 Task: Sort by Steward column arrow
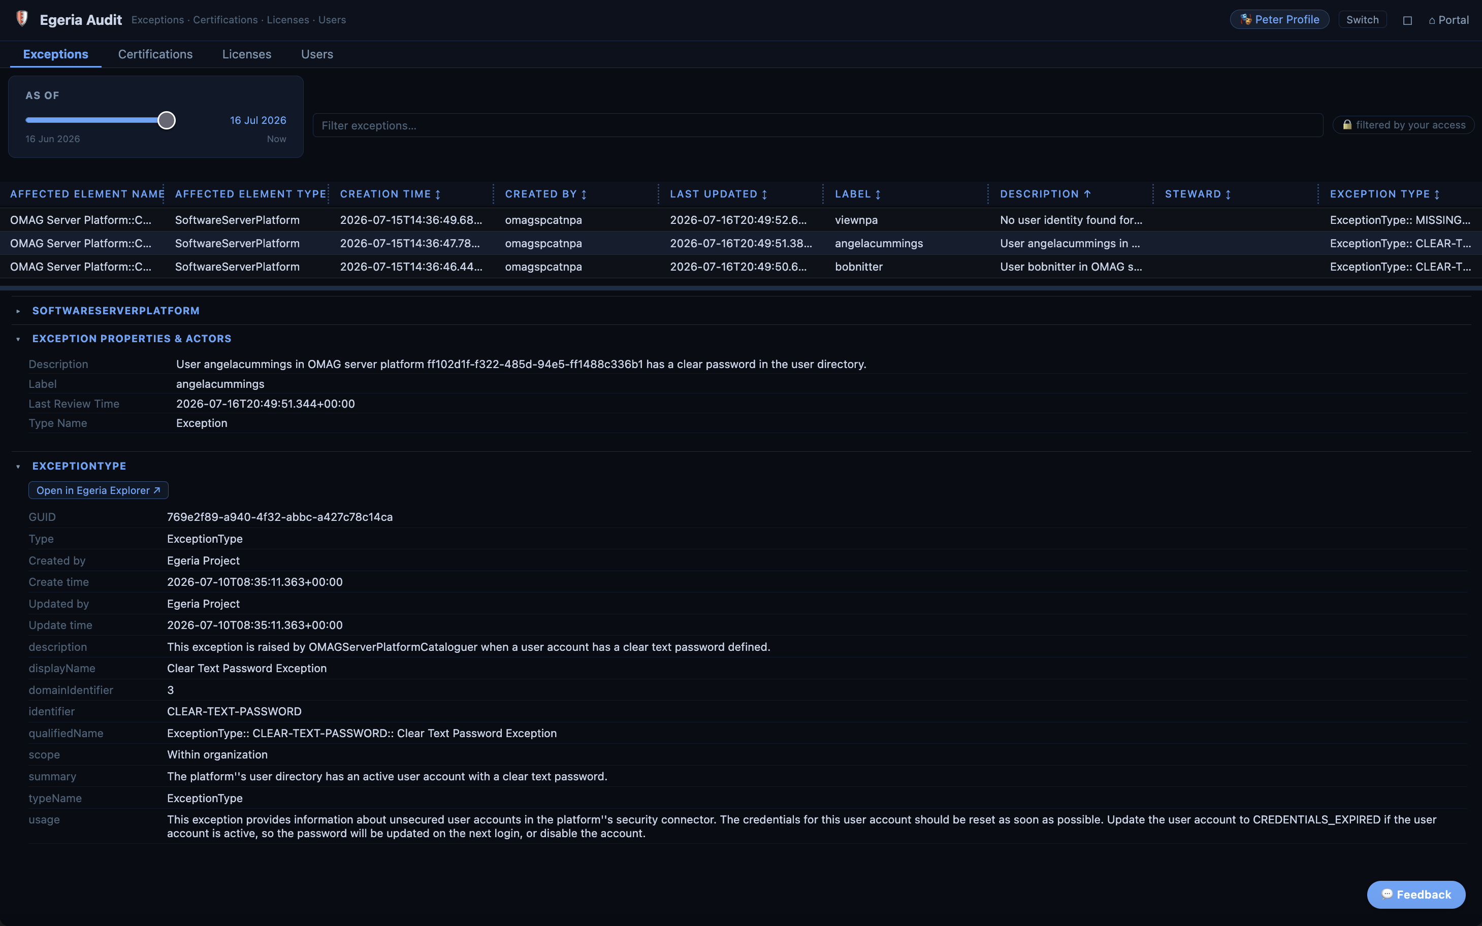coord(1229,194)
